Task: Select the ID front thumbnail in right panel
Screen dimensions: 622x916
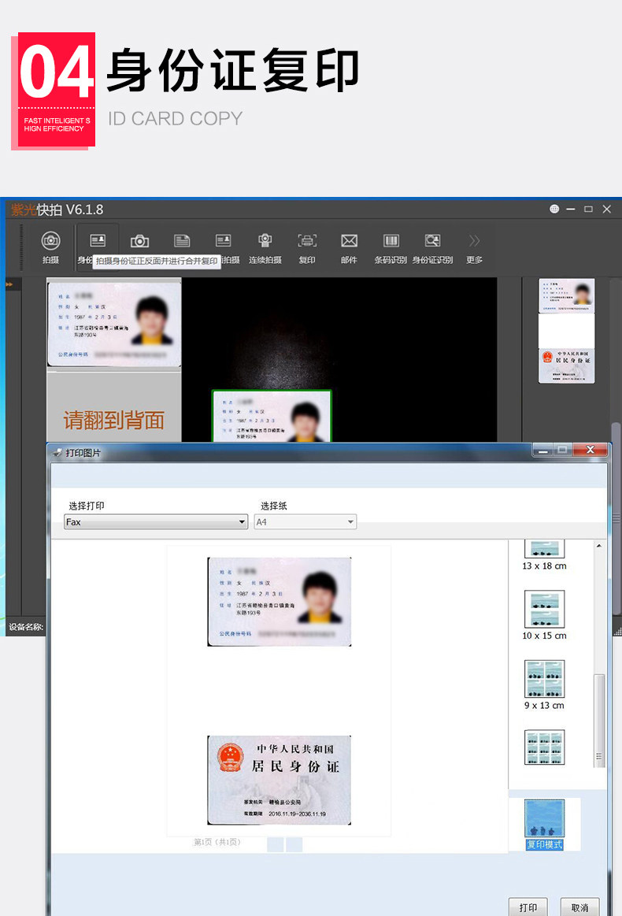Action: pos(567,296)
